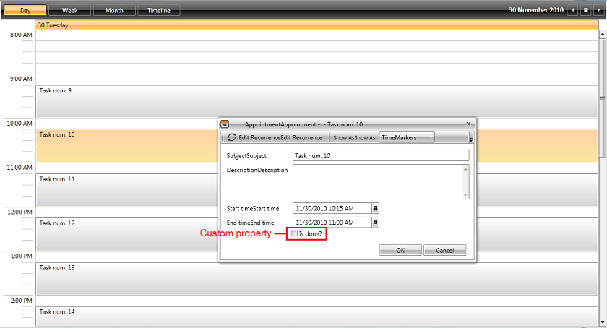Viewport: 607px width, 328px height.
Task: Click the 12:00 PM time label
Action: coord(20,212)
